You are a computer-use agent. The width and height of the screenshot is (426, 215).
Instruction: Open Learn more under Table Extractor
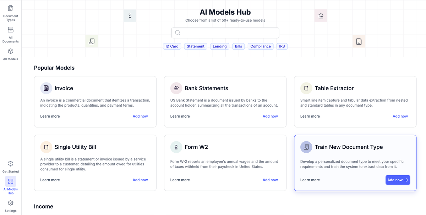pyautogui.click(x=310, y=116)
